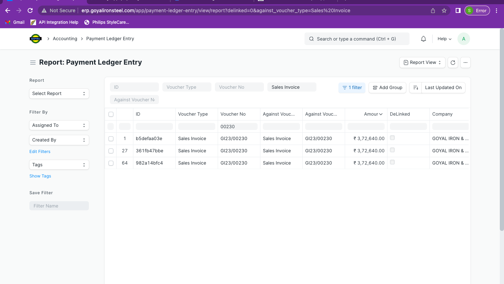Click the GOYAL logo to go home
The height and width of the screenshot is (284, 504).
click(35, 38)
